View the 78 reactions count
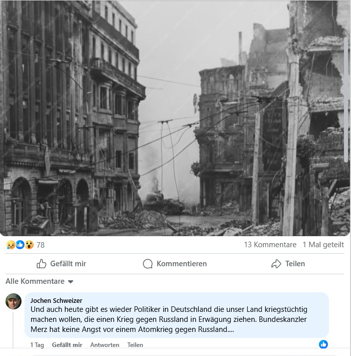The width and height of the screenshot is (351, 356). pos(41,245)
